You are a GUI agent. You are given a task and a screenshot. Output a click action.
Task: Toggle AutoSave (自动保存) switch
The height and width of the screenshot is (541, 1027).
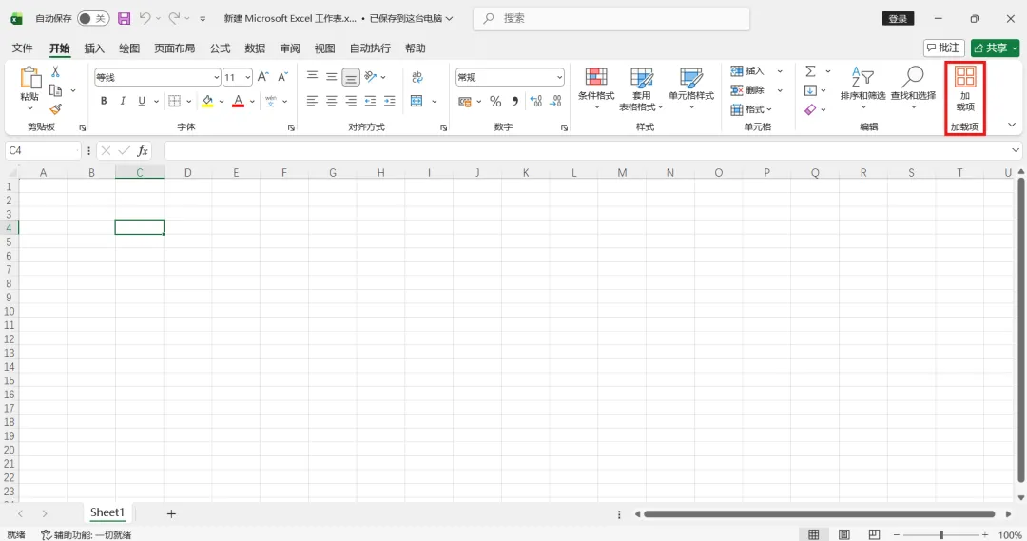92,18
